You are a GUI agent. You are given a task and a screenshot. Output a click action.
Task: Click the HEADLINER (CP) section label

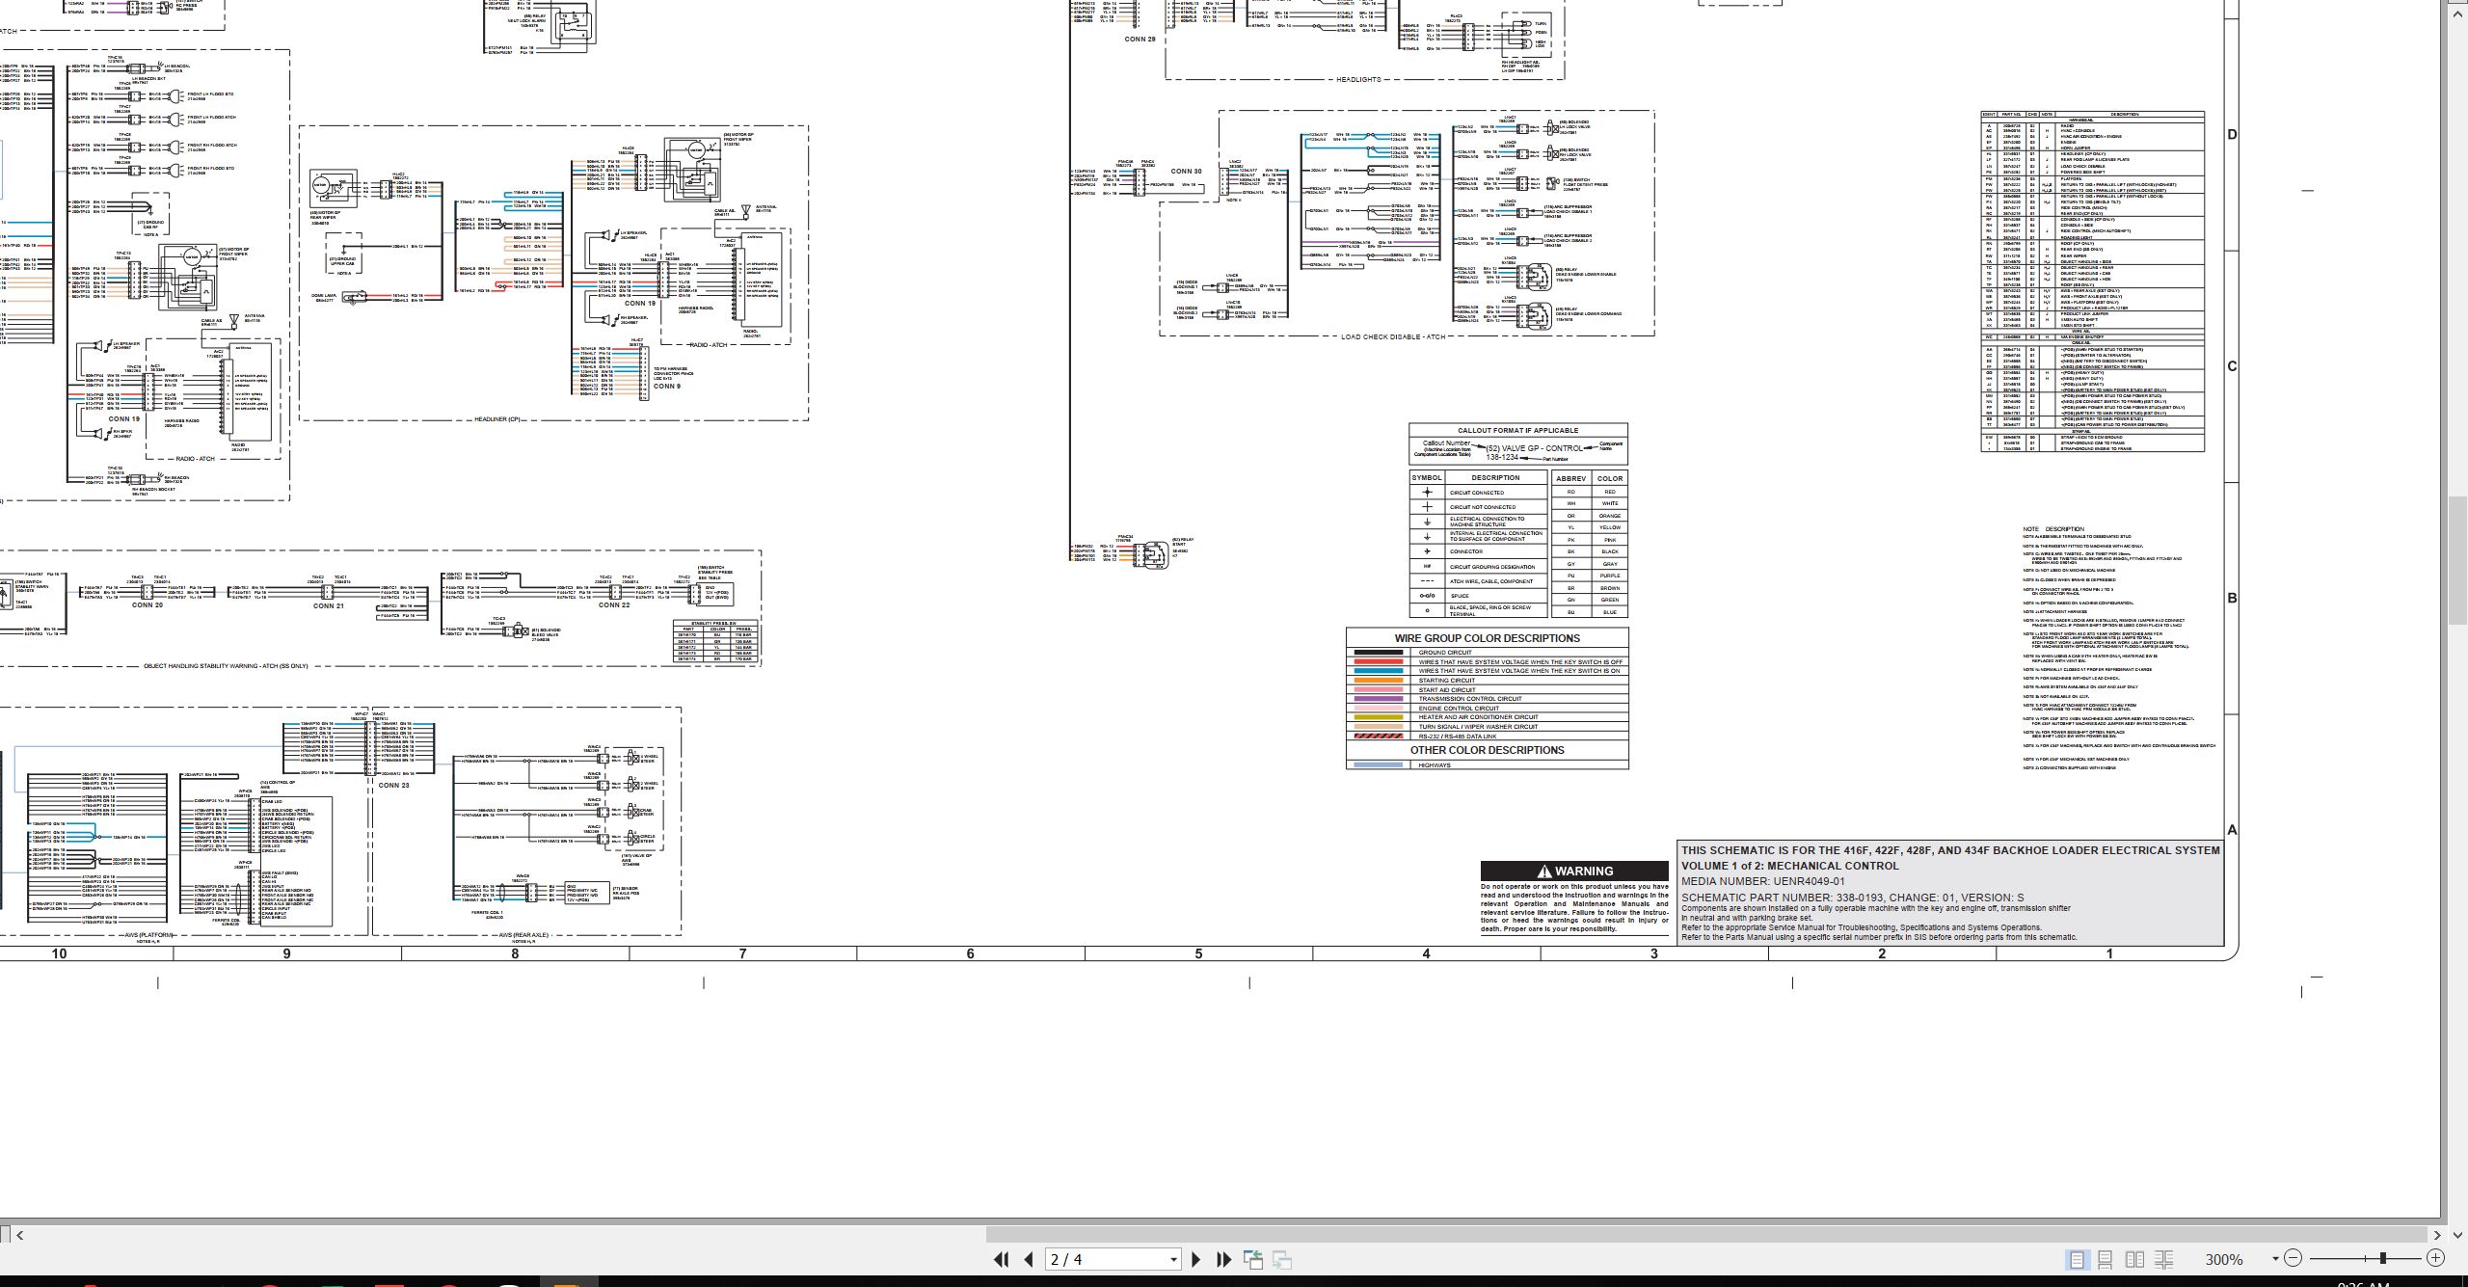496,419
